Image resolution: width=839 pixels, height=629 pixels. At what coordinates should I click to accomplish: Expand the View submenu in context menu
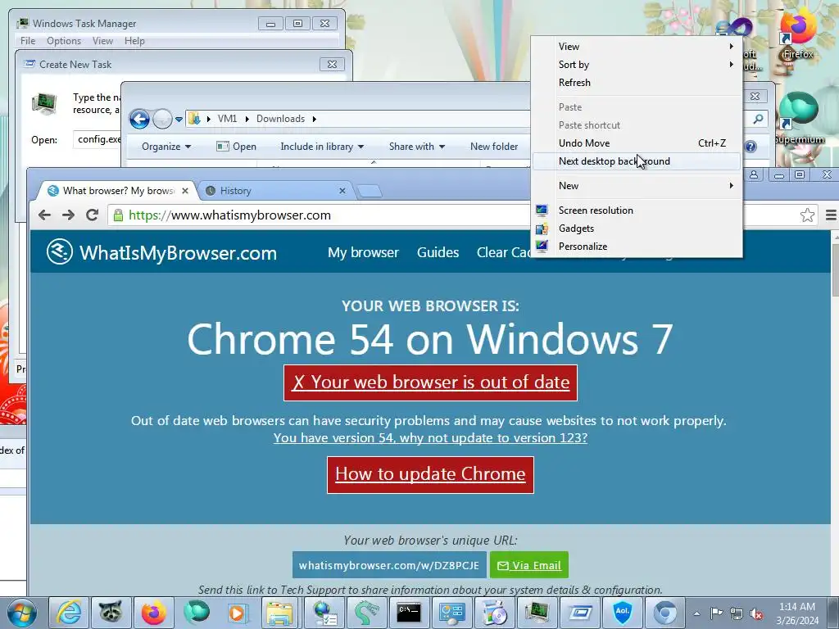click(x=637, y=47)
